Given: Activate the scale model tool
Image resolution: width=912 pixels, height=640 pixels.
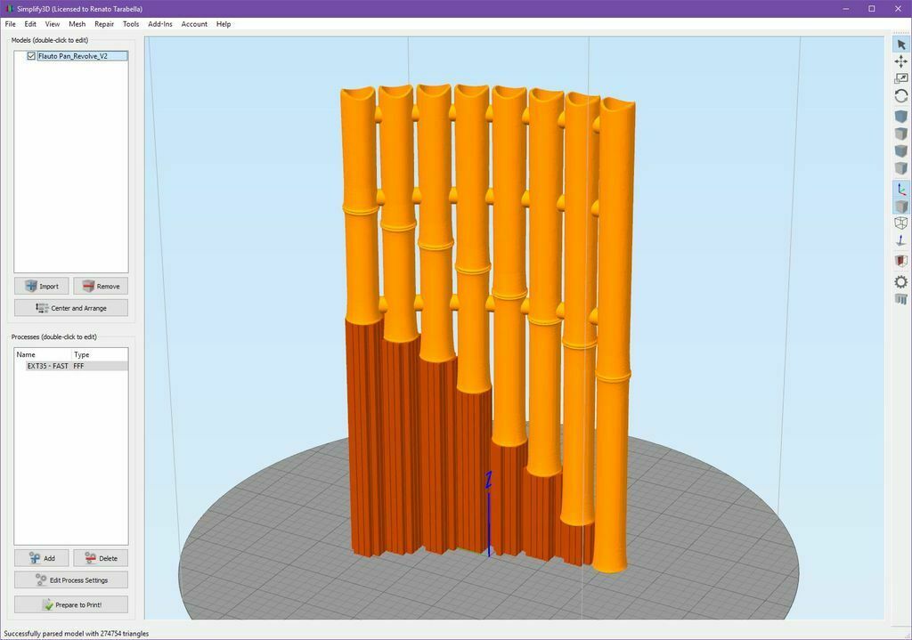Looking at the screenshot, I should (900, 78).
